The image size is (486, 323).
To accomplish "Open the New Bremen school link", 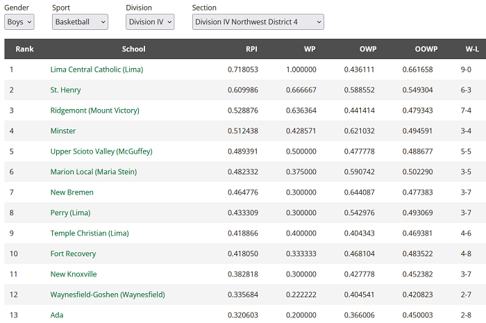I will [72, 192].
